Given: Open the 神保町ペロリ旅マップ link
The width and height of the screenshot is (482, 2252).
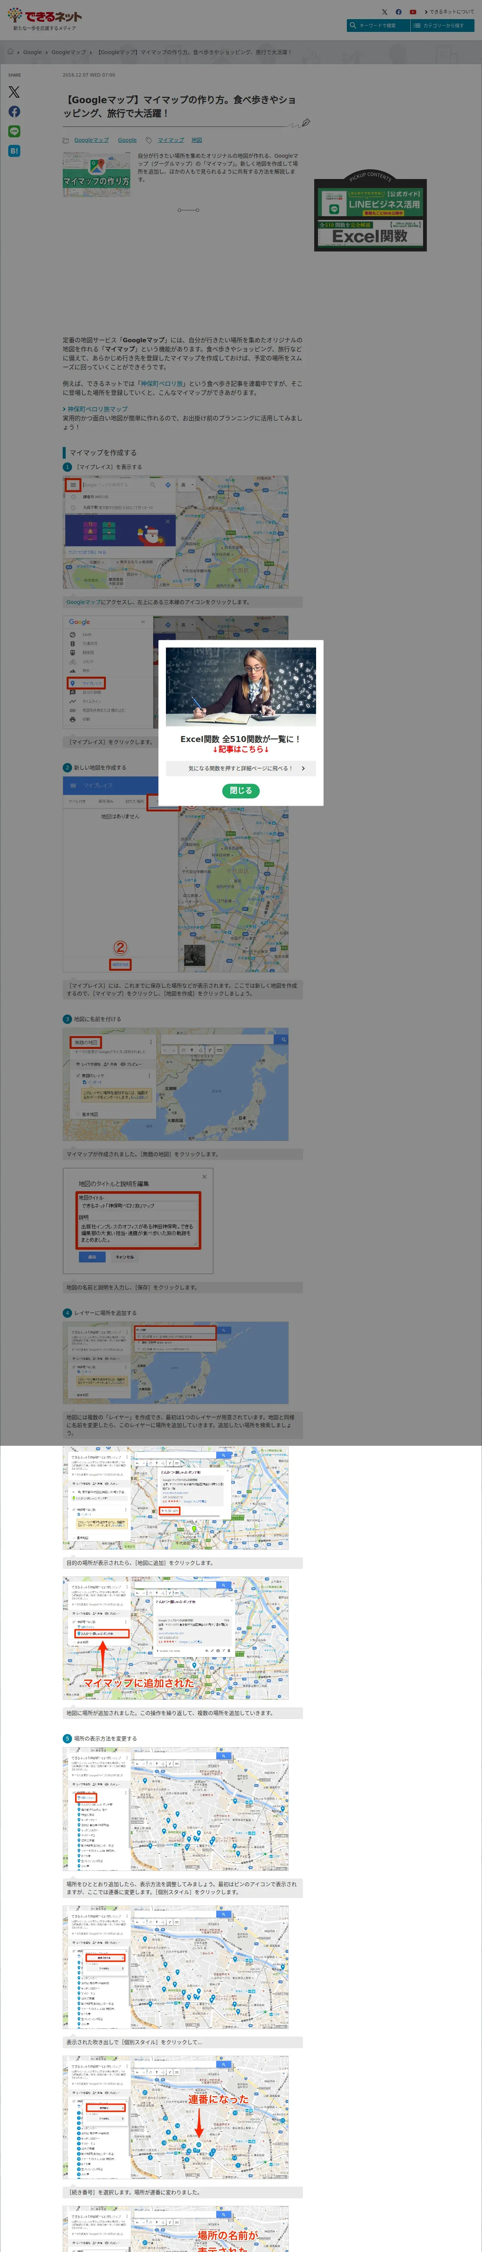Looking at the screenshot, I should [97, 409].
